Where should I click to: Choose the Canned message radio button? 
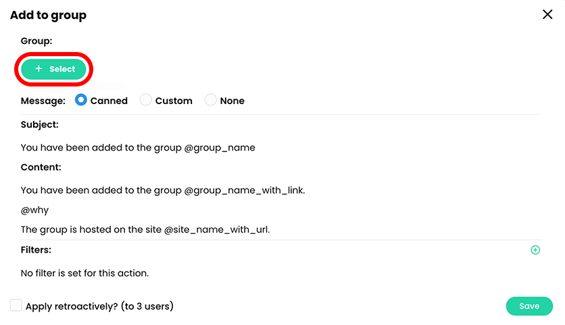click(x=81, y=100)
